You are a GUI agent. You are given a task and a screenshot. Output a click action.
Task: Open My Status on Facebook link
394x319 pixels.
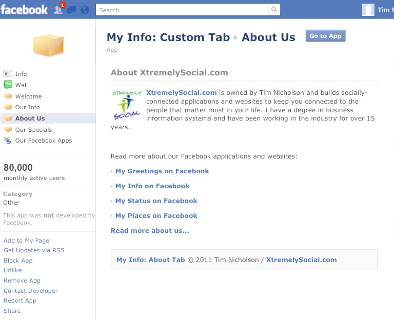coord(156,201)
